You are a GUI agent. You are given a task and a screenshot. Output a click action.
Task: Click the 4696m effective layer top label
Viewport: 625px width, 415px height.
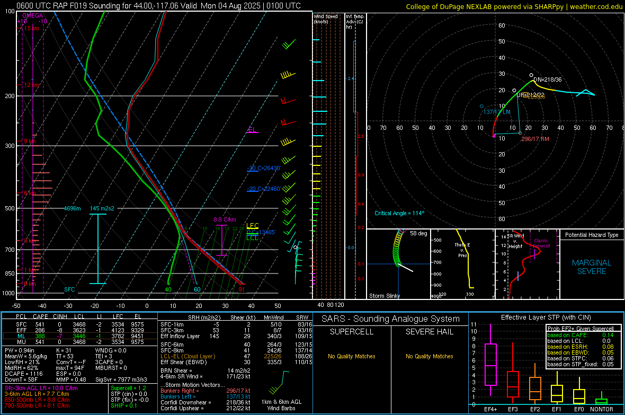coord(72,208)
